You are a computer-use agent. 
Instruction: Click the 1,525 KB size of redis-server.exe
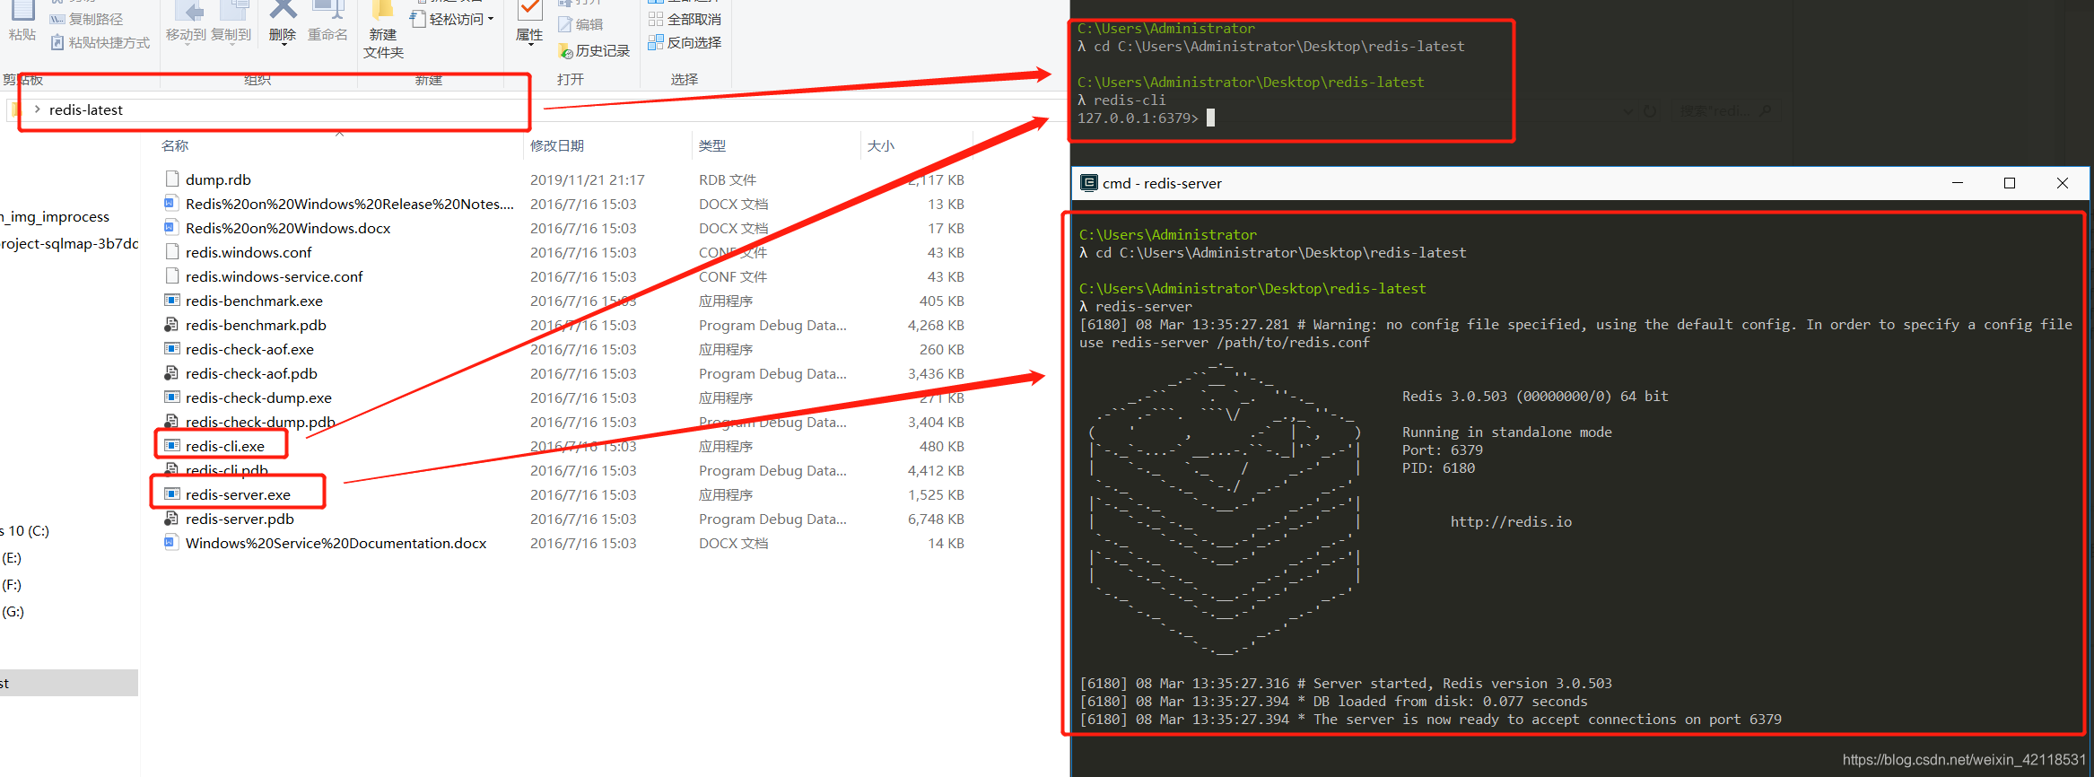936,494
